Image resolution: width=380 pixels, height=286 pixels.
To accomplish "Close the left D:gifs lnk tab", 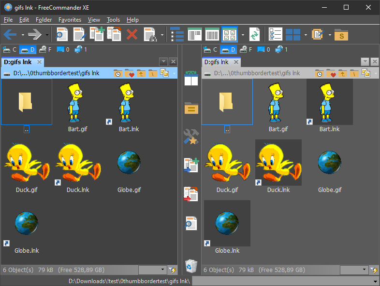I will click(39, 62).
